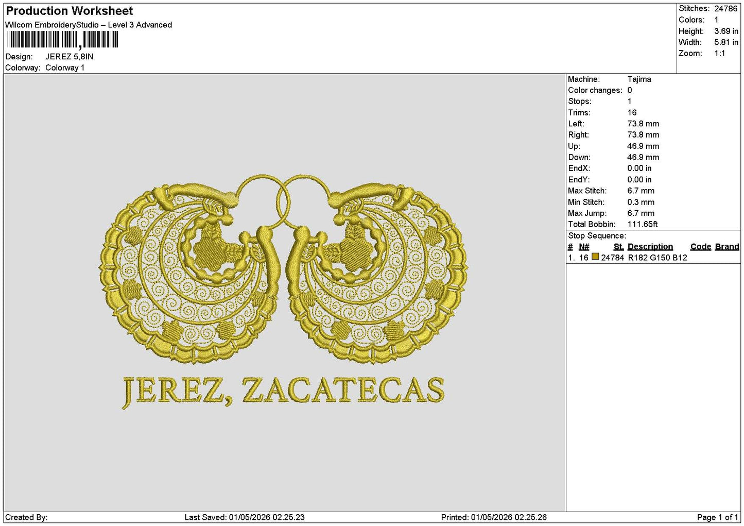Select the Height value 3.69 in
This screenshot has width=744, height=526.
point(726,31)
